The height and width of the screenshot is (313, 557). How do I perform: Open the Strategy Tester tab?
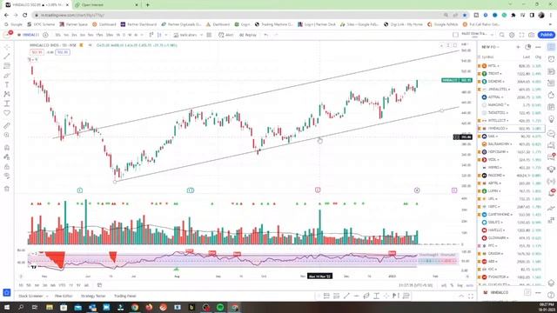click(93, 296)
